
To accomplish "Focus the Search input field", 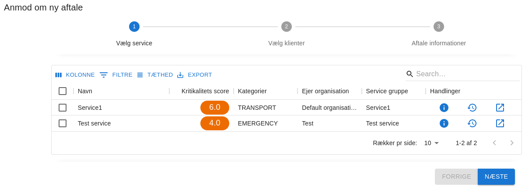I will click(466, 74).
